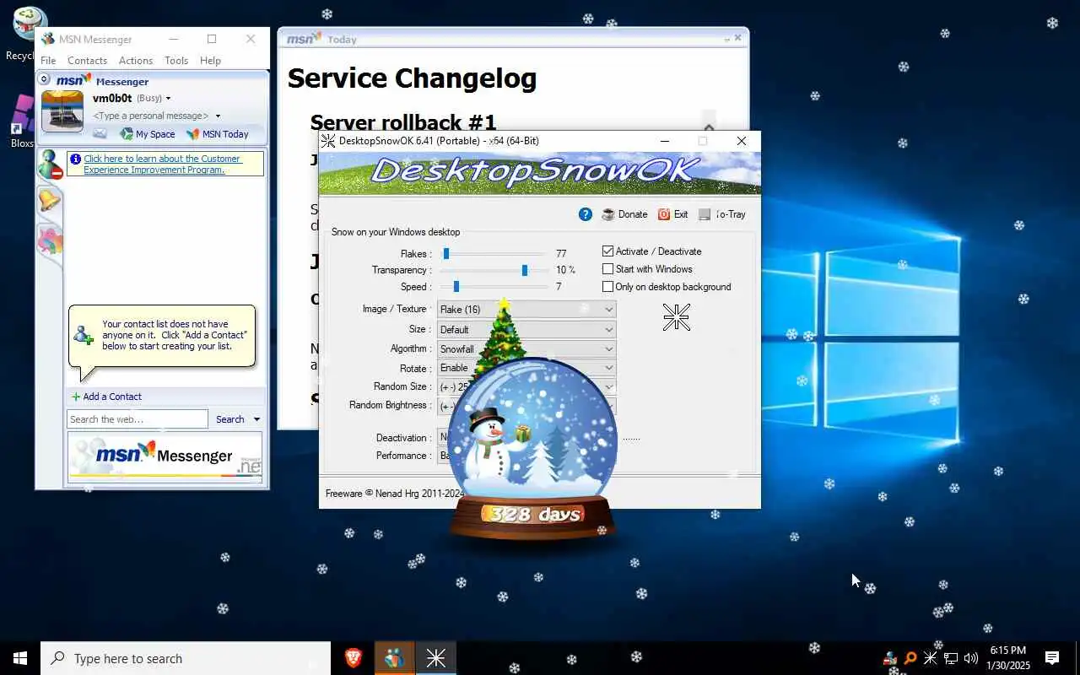This screenshot has width=1080, height=675.
Task: Close the MSN Today window
Action: [x=738, y=38]
